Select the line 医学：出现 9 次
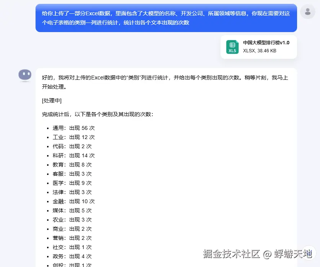Viewport: 320px width, 267px height. click(72, 183)
